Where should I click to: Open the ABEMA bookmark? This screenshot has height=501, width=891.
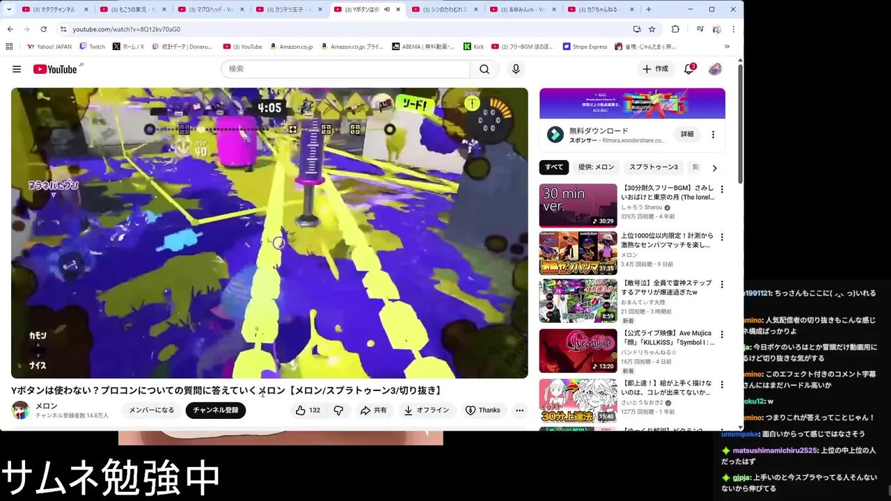(x=423, y=47)
